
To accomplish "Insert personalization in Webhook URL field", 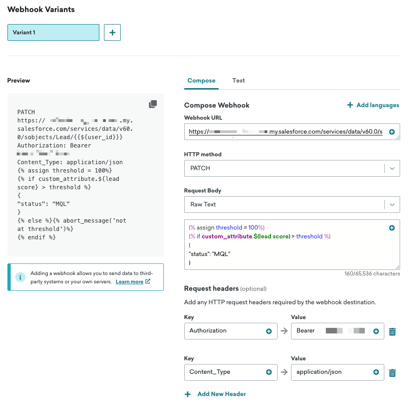I will coord(392,132).
